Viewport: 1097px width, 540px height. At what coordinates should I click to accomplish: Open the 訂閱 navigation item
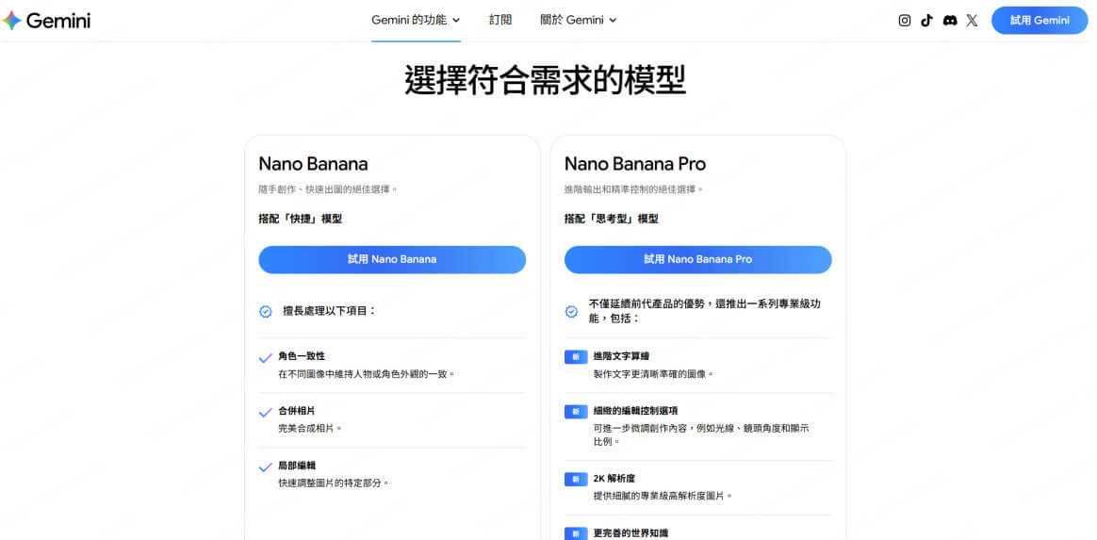(500, 21)
